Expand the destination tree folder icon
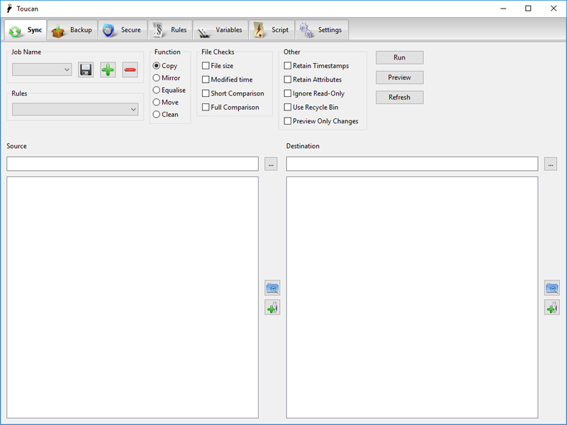Image resolution: width=567 pixels, height=425 pixels. [x=551, y=288]
